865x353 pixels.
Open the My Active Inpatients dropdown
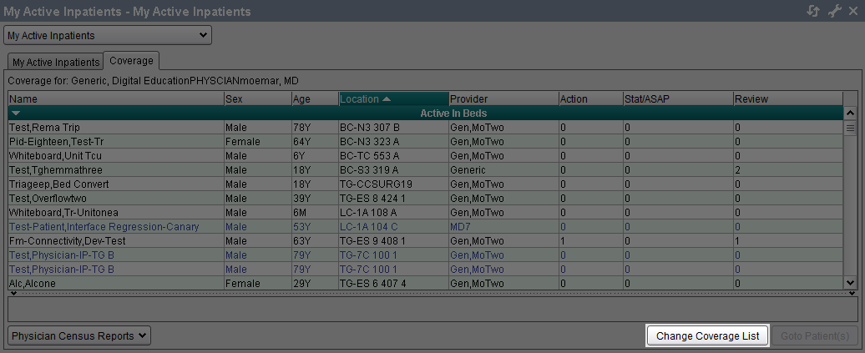pos(108,35)
